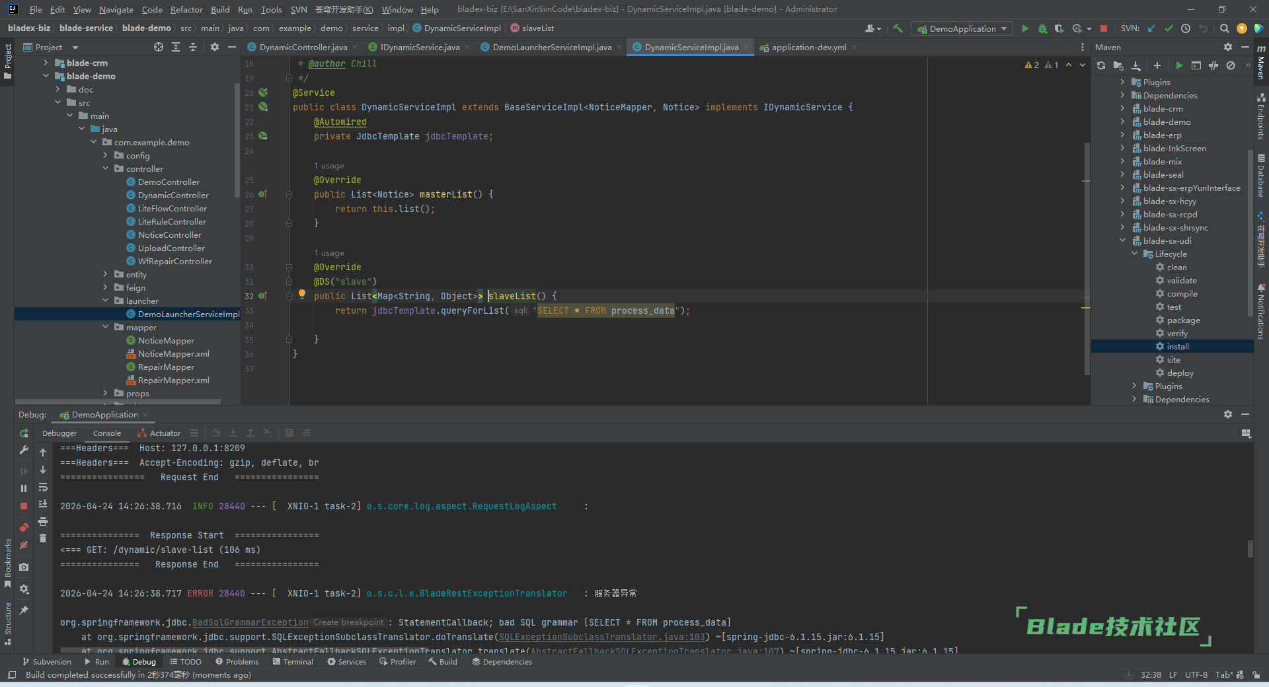Click the console vertical scrollbar thumb
The height and width of the screenshot is (687, 1269).
(x=1250, y=549)
